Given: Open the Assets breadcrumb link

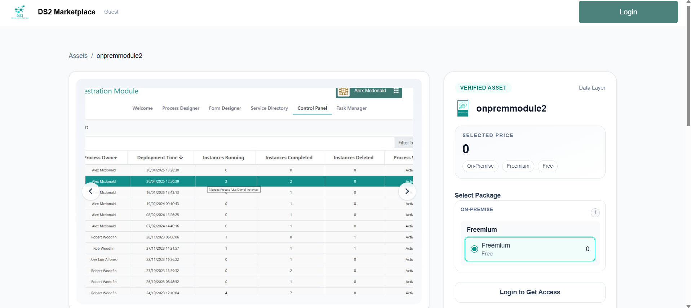Looking at the screenshot, I should pyautogui.click(x=78, y=56).
